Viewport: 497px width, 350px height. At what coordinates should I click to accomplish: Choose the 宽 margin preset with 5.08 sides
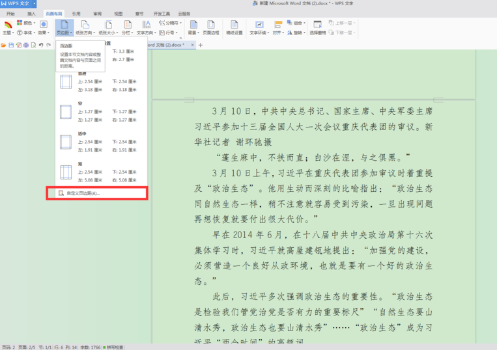[101, 172]
